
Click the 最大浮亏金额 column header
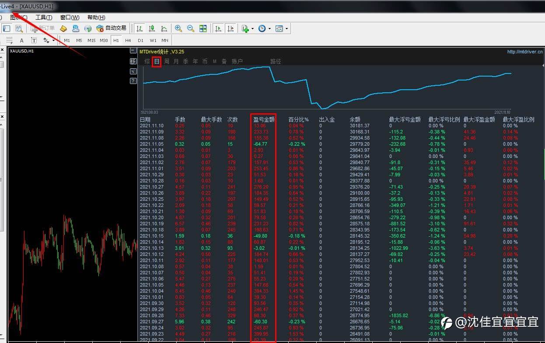click(x=405, y=119)
